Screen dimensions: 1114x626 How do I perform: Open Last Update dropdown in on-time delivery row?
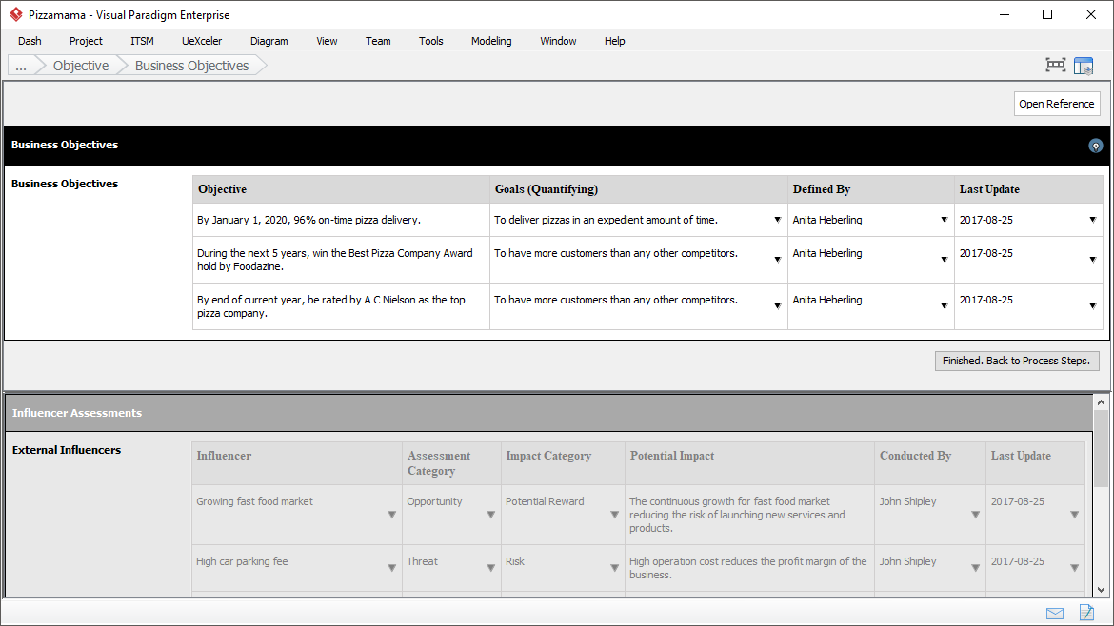1093,220
